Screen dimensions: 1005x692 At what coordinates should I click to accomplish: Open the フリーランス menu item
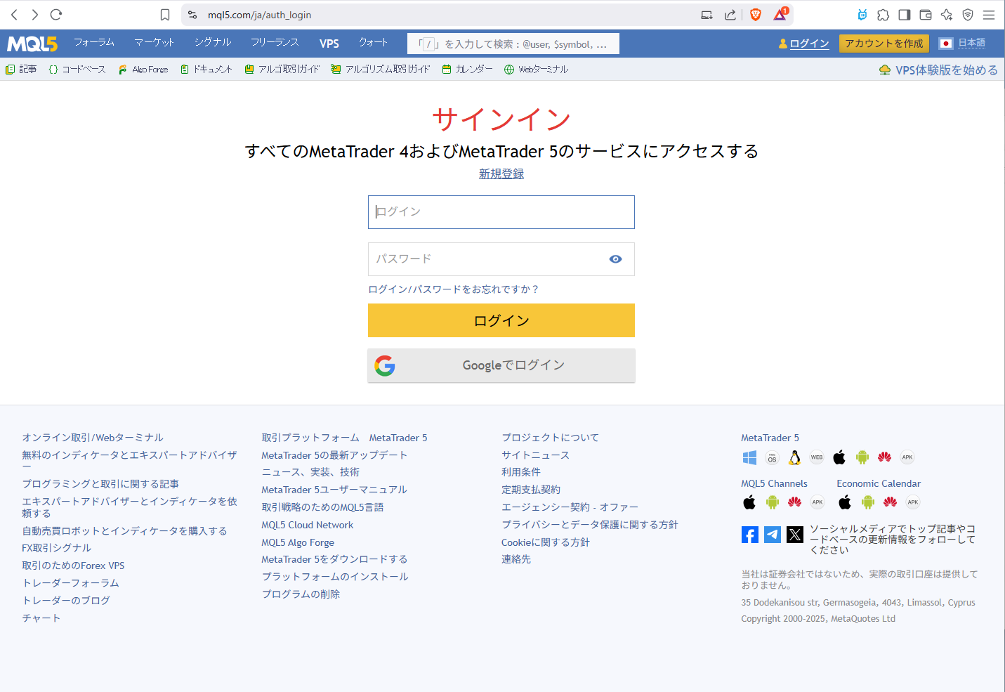[275, 43]
